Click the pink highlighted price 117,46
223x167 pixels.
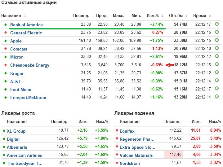(174, 155)
